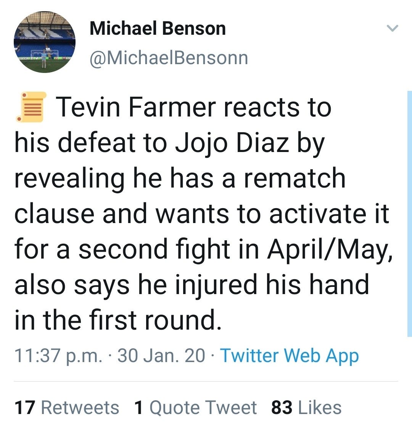This screenshot has width=412, height=427.
Task: Click the April/May text in tweet
Action: 328,249
